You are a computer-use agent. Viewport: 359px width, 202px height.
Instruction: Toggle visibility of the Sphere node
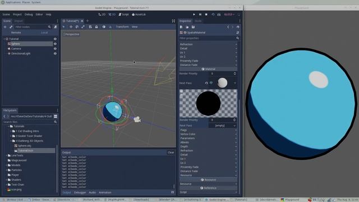coord(55,44)
